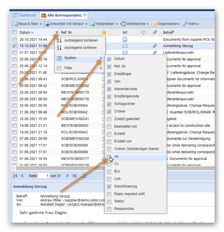
Task: Go to the first page of results
Action: click(x=15, y=176)
